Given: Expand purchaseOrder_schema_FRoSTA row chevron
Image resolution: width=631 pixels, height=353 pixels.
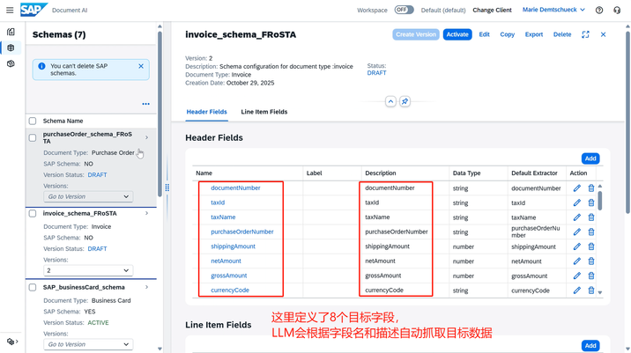Looking at the screenshot, I should [146, 137].
